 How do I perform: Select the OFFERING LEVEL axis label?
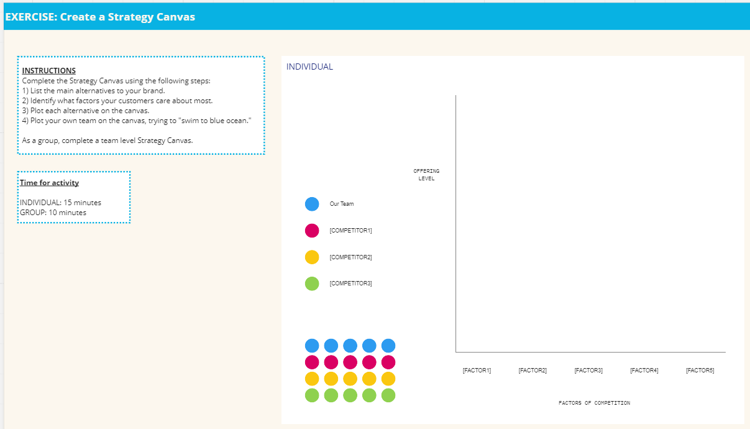[426, 175]
